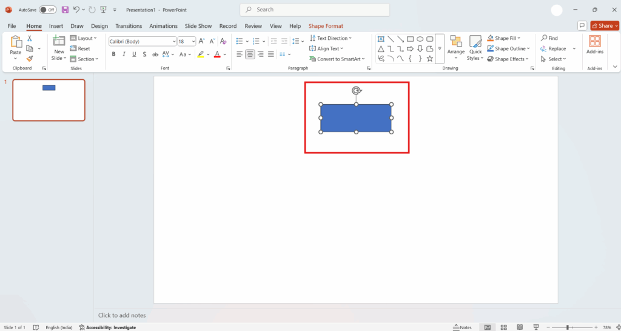Click the Share button
Screen dimensions: 621x331
tap(605, 26)
